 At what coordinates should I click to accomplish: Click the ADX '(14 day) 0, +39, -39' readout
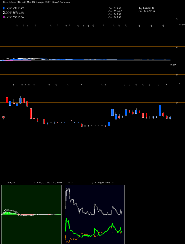(103, 183)
